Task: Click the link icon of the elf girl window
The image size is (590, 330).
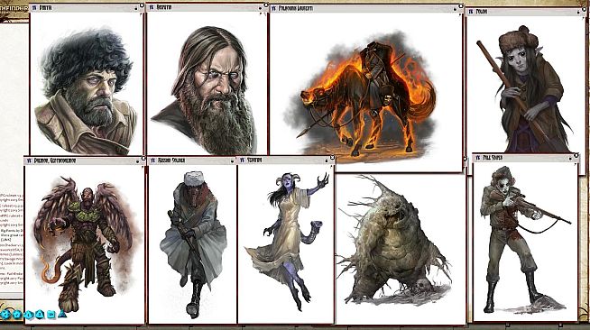Action: pyautogui.click(x=470, y=12)
